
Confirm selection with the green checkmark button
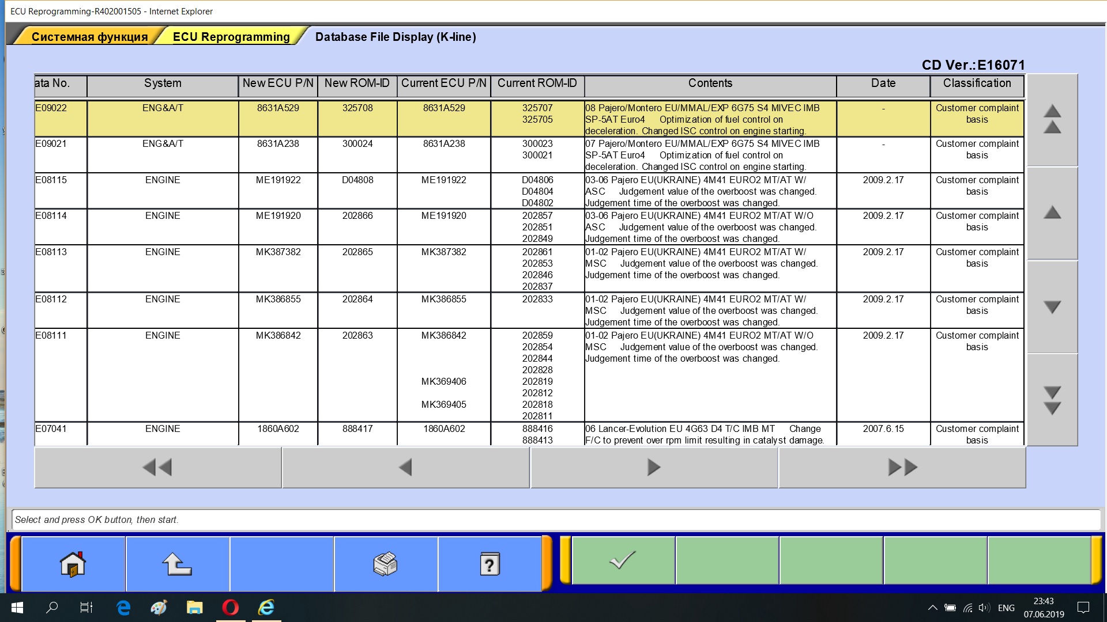(623, 560)
